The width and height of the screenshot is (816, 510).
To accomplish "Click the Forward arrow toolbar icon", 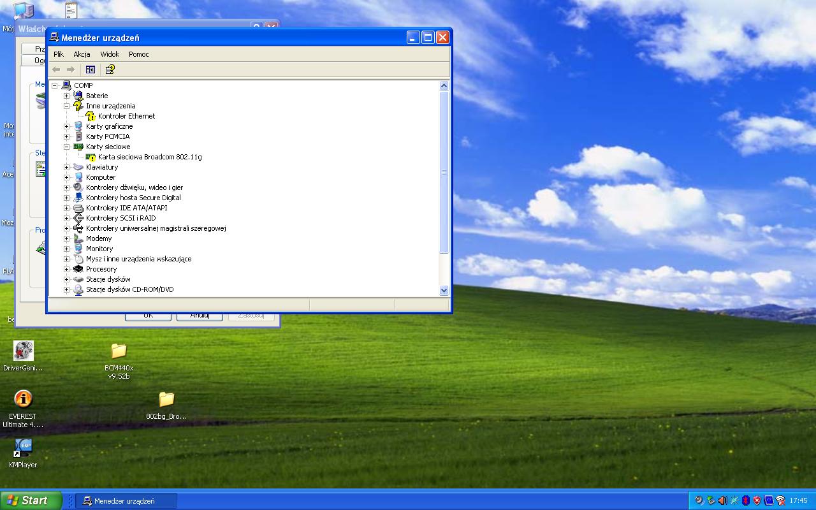I will (71, 69).
